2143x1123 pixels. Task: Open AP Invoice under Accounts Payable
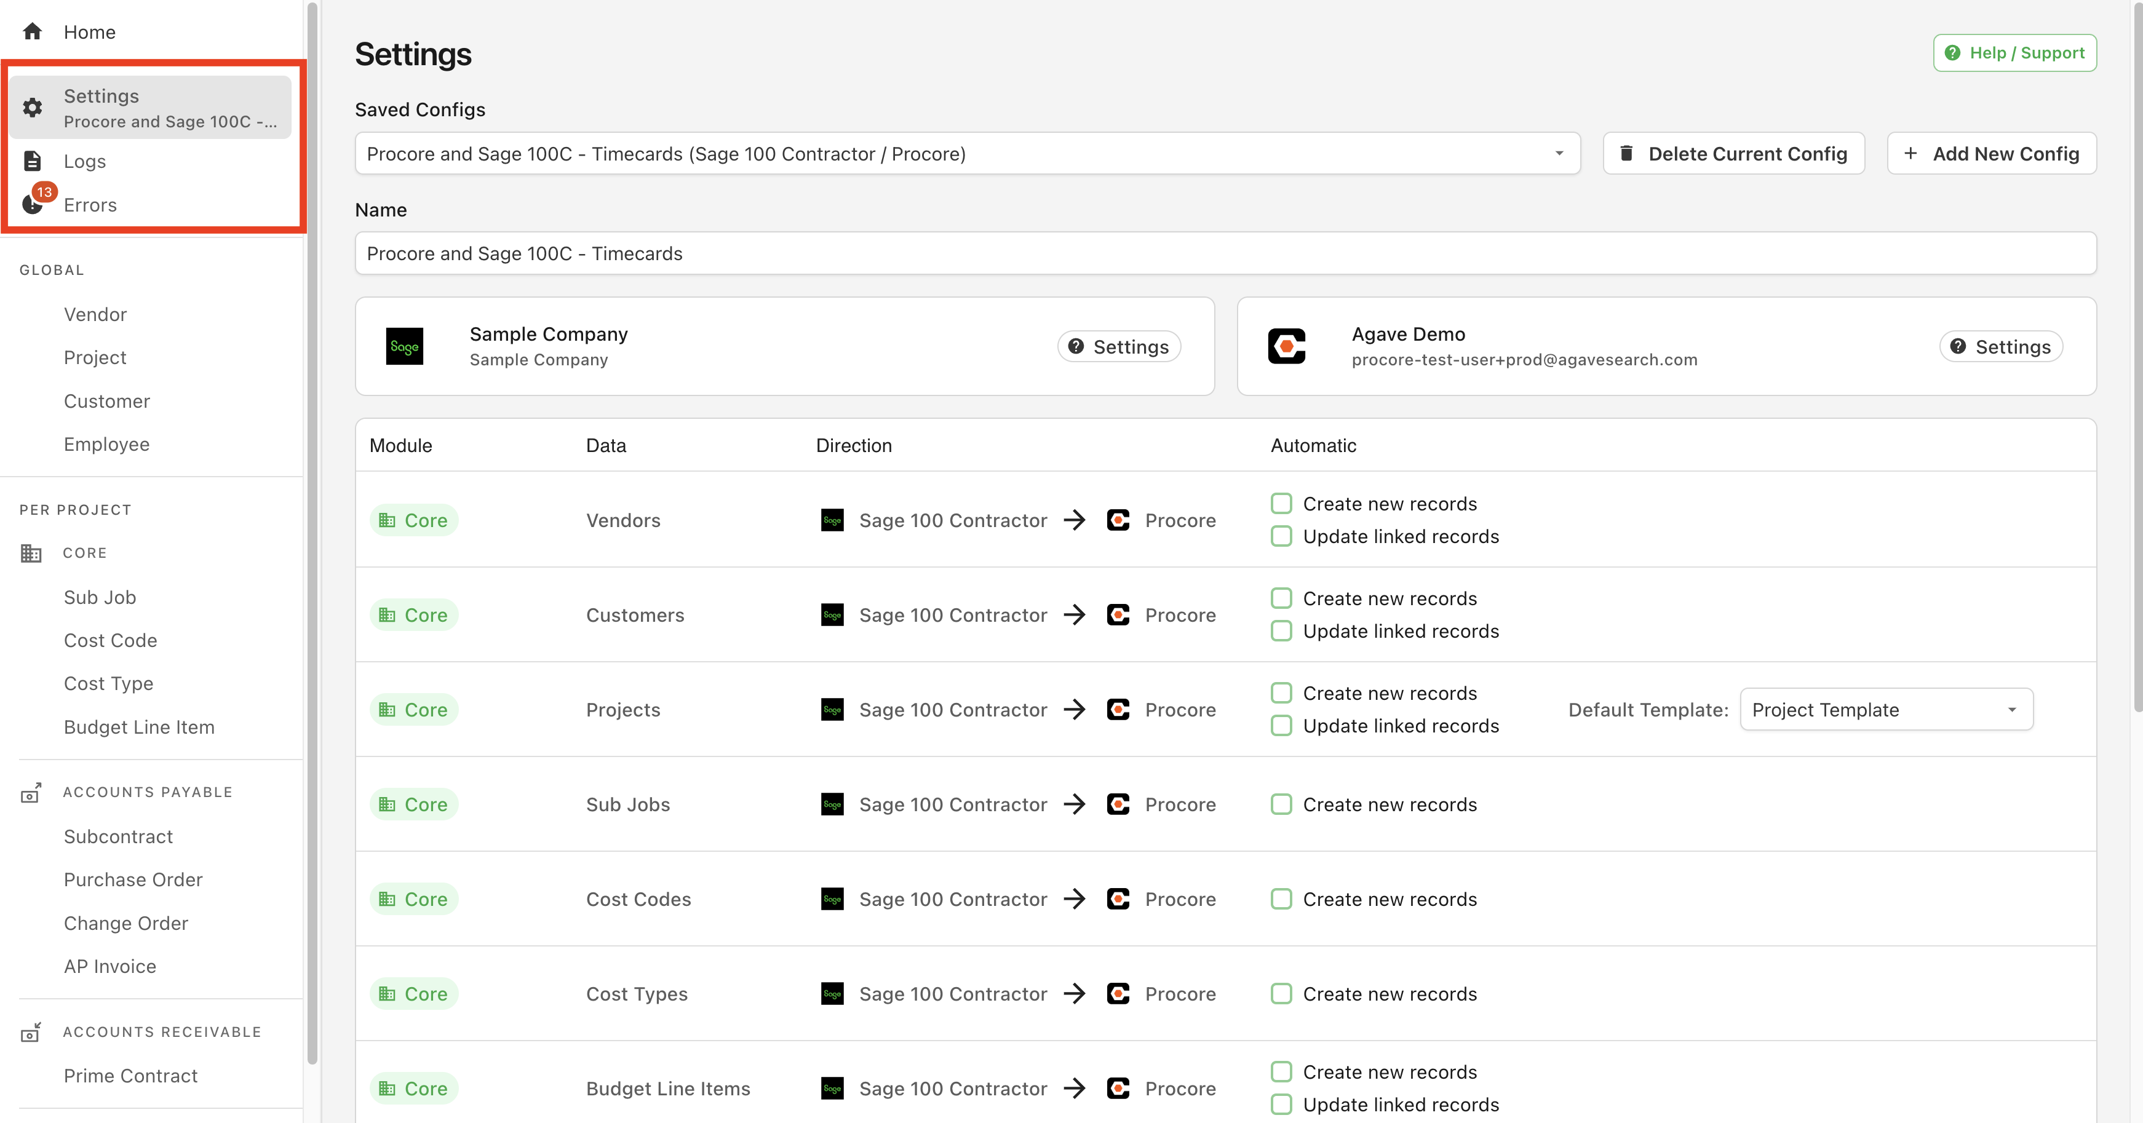110,967
